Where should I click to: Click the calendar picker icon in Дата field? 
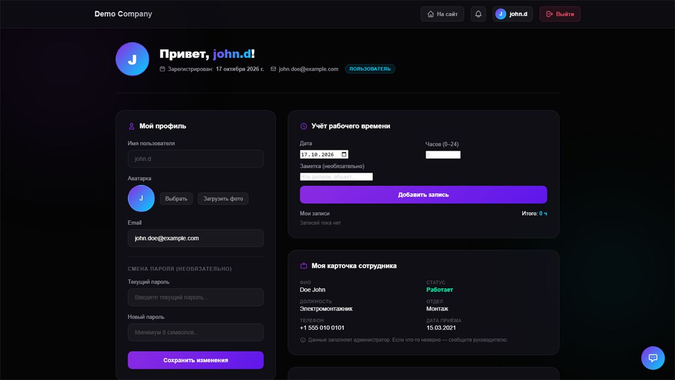[x=344, y=154]
